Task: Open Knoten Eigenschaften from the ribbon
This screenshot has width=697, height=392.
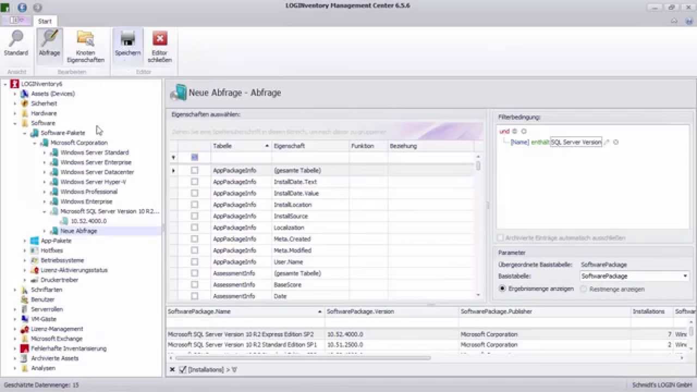Action: 85,47
